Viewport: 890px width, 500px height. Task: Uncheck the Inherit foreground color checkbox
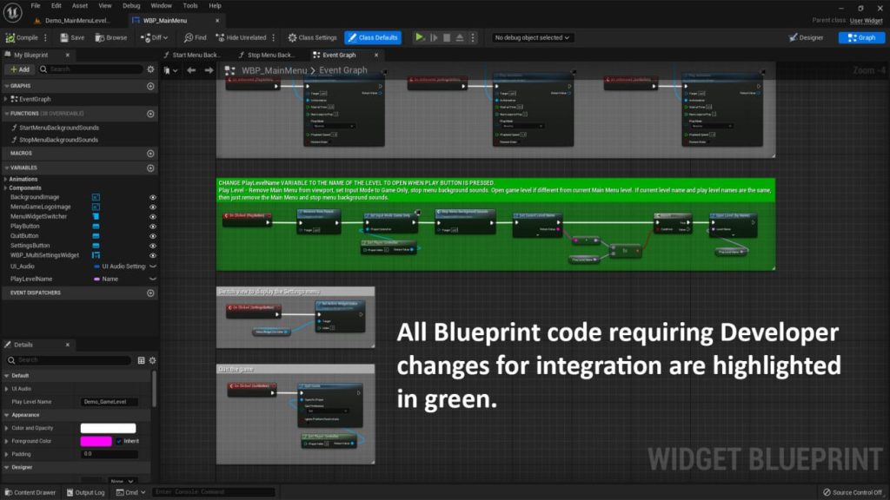[x=119, y=441]
